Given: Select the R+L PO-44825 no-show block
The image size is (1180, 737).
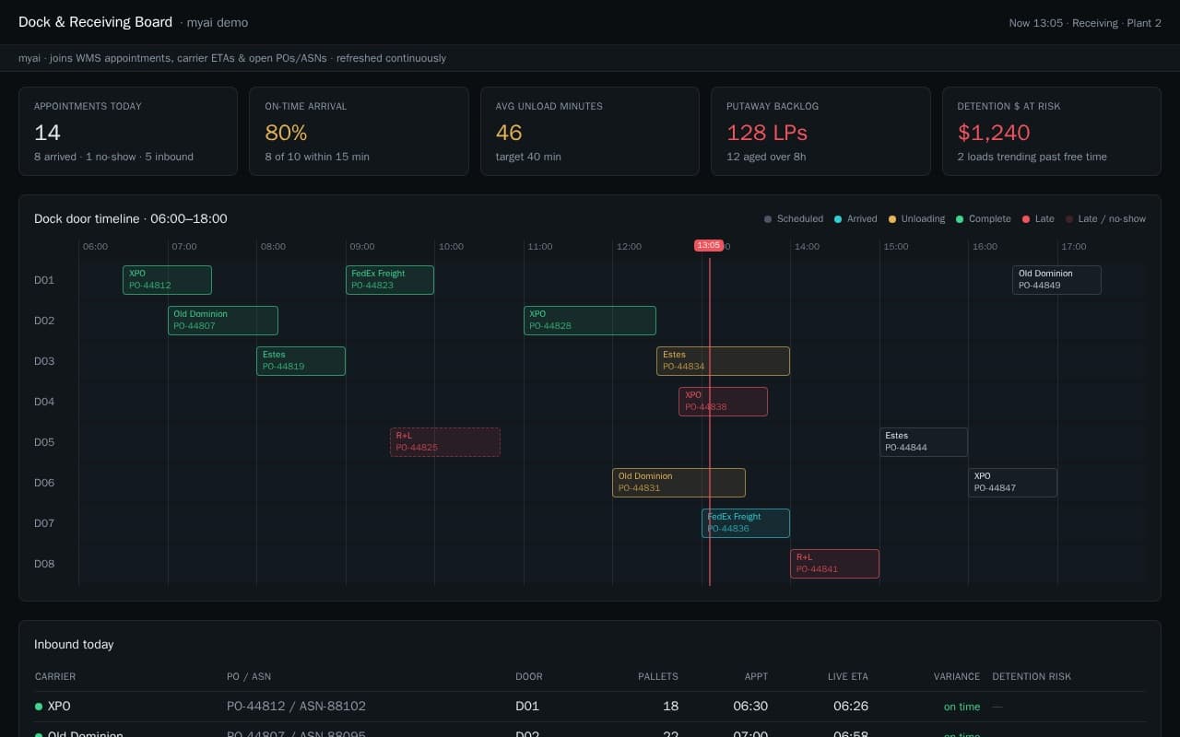Looking at the screenshot, I should coord(445,442).
